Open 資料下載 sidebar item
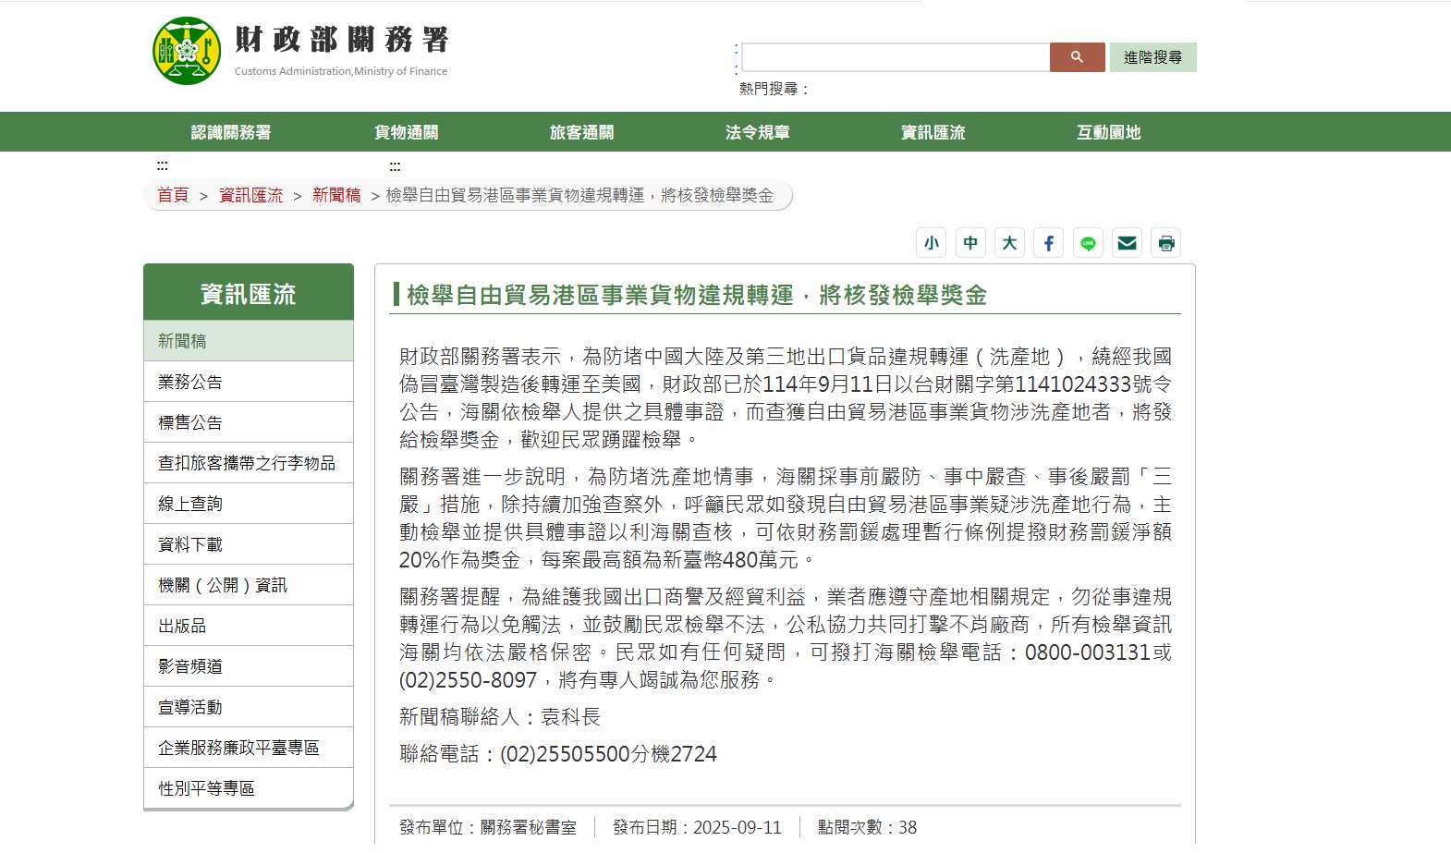The height and width of the screenshot is (853, 1451). point(249,544)
